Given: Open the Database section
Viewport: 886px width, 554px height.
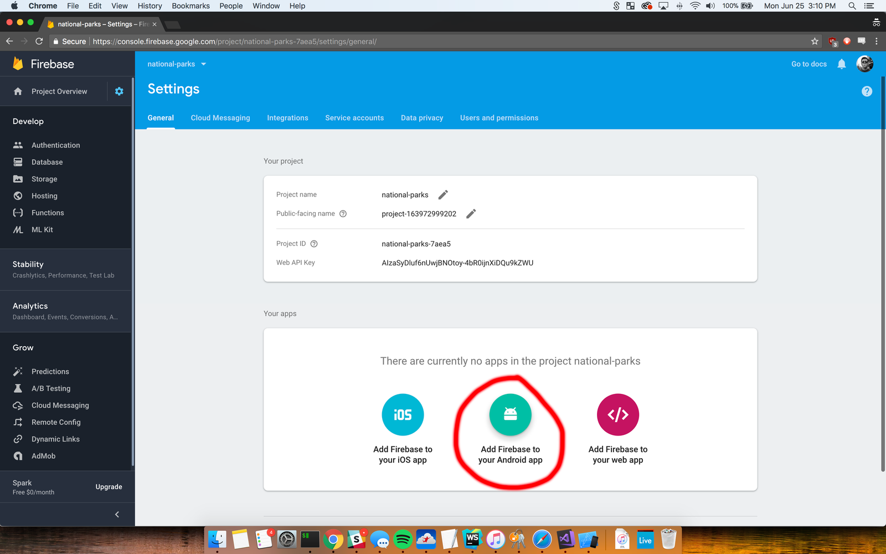Looking at the screenshot, I should [x=47, y=162].
